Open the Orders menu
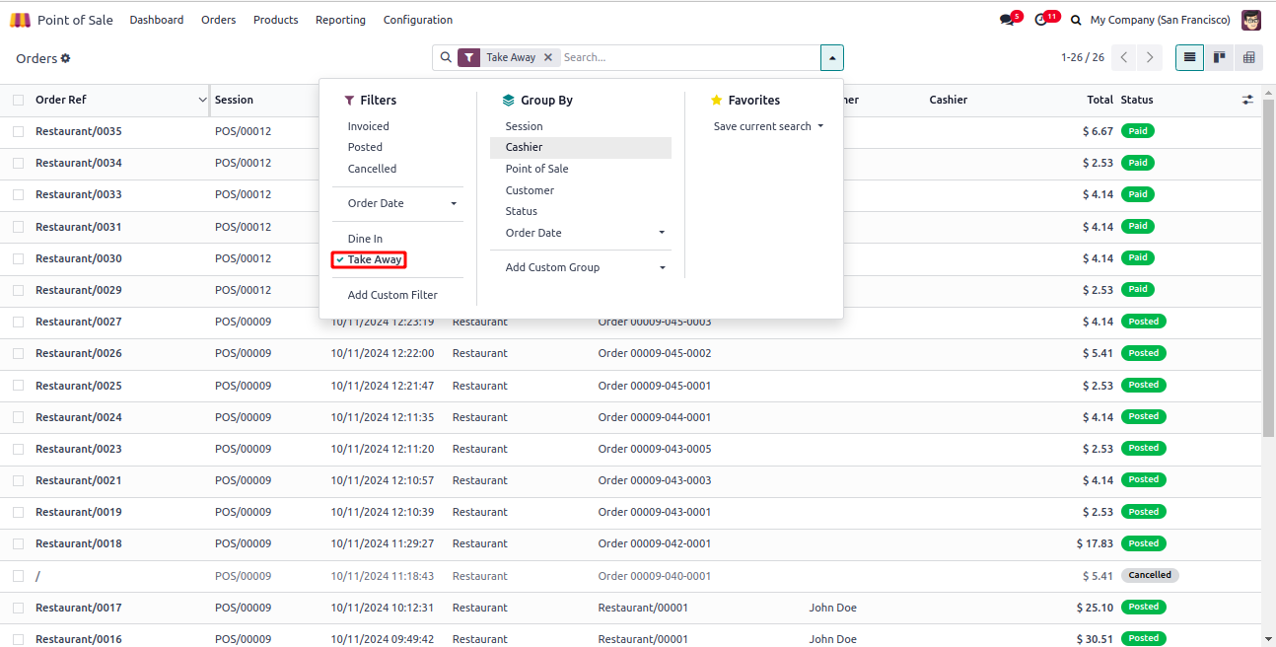Viewport: 1276px width, 647px height. click(x=218, y=20)
